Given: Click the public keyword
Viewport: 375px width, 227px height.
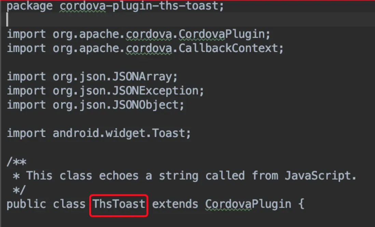Looking at the screenshot, I should 26,204.
